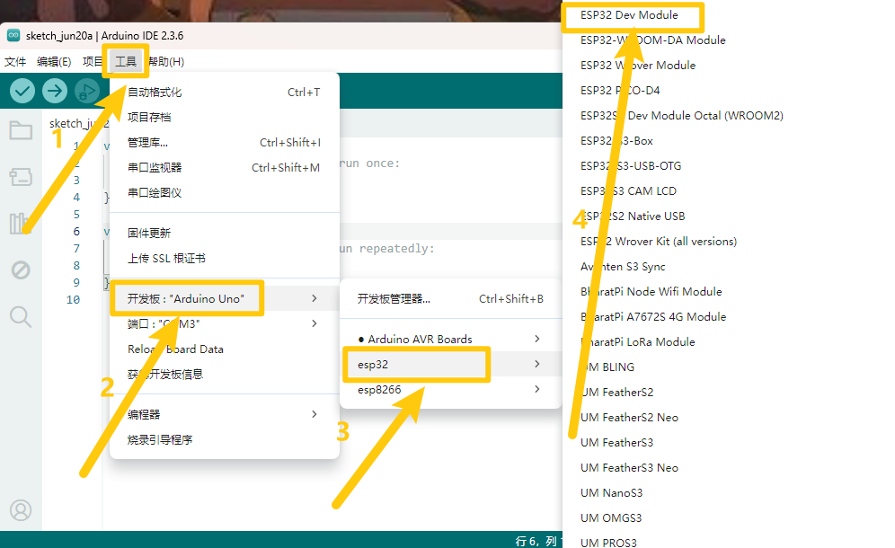The image size is (895, 548).
Task: Open the 工具 menu
Action: (x=126, y=62)
